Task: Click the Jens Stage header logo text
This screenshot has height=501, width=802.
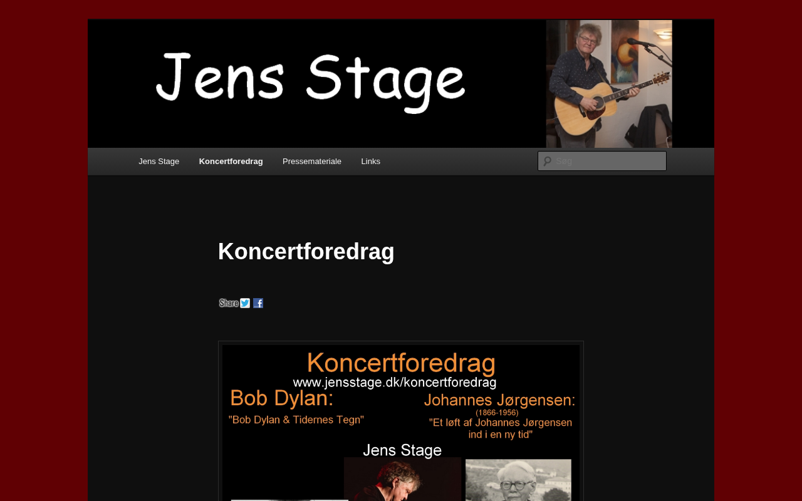Action: 311,81
